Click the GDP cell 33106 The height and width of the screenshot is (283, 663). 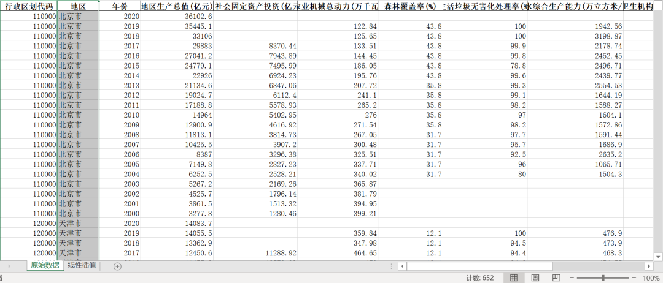pyautogui.click(x=177, y=36)
